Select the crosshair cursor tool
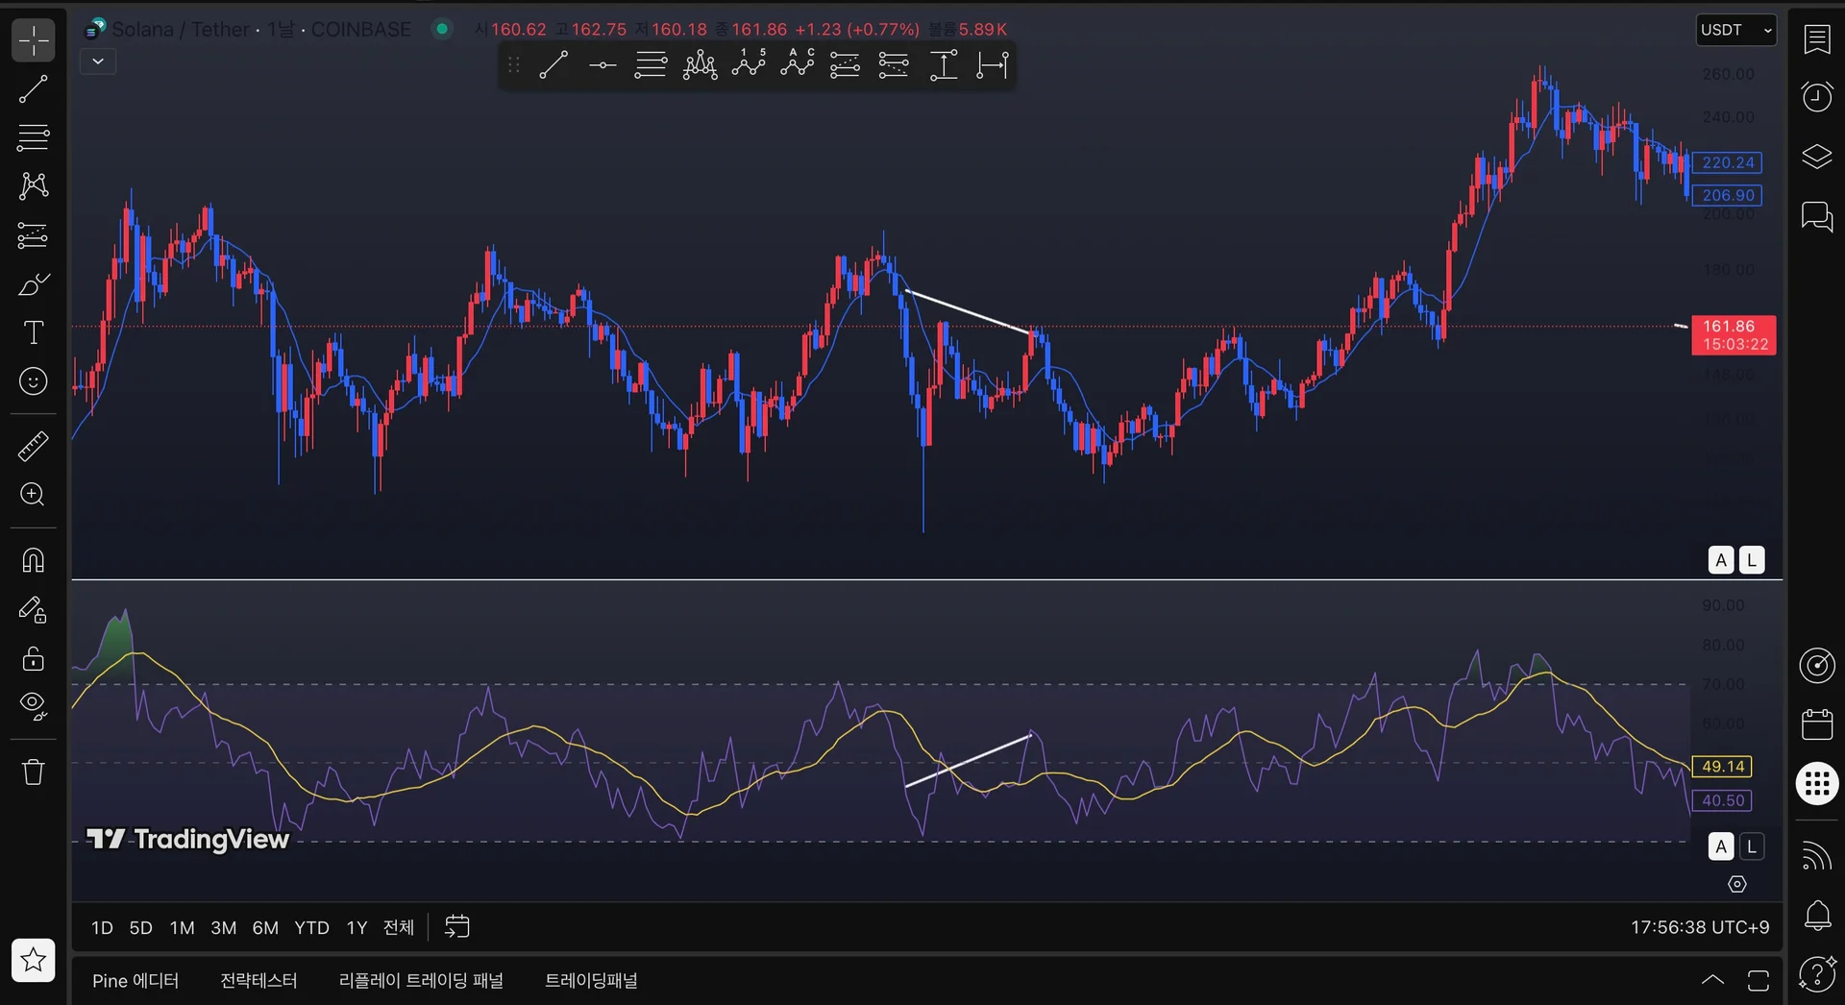Viewport: 1845px width, 1005px height. tap(34, 40)
